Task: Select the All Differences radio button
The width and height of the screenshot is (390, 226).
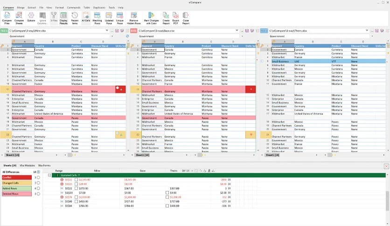Action: 38,172
